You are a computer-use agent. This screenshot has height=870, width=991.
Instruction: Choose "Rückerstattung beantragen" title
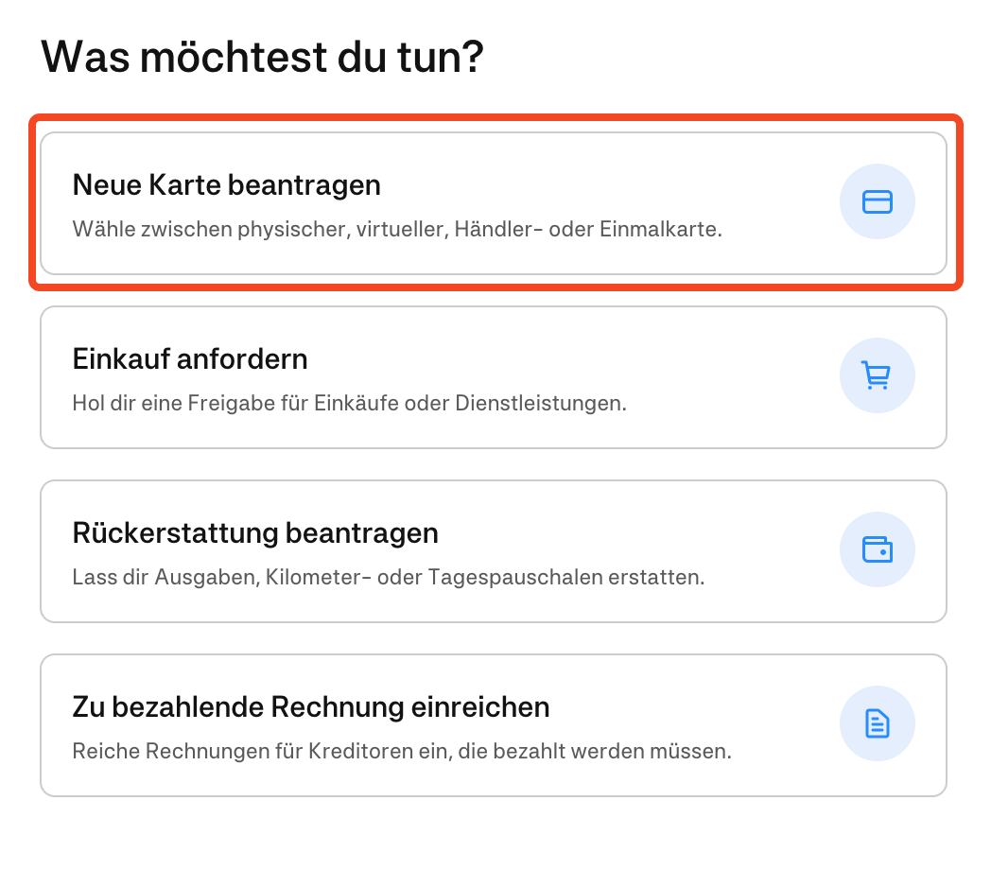point(255,533)
